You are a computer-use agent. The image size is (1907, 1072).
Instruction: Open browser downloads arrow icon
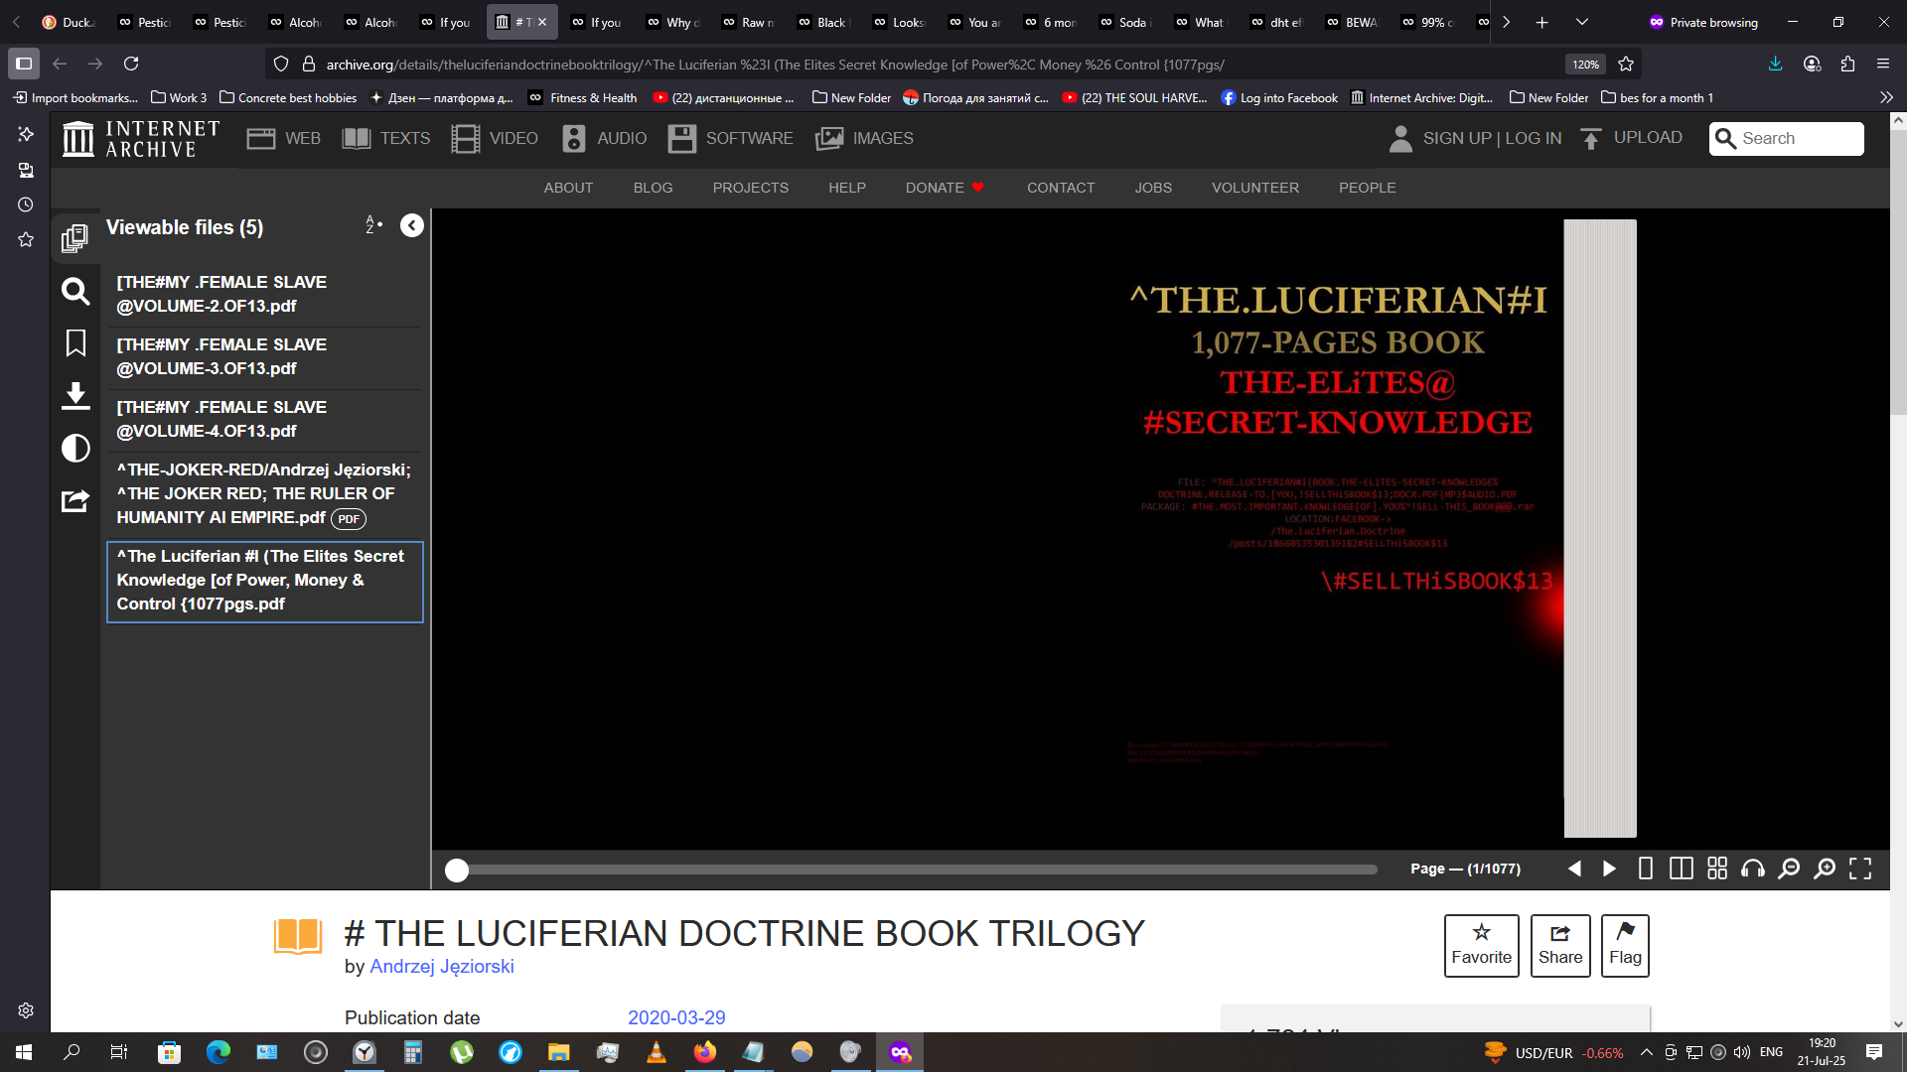coord(1776,64)
